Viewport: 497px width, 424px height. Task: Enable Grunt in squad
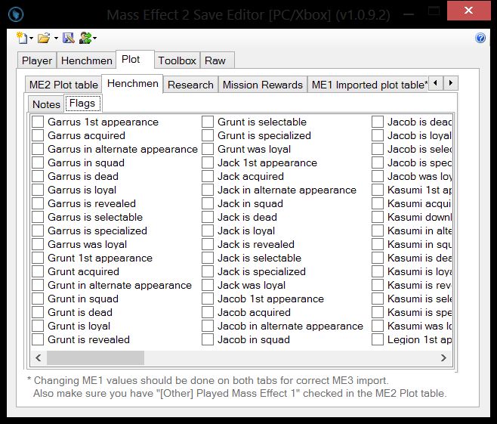(38, 299)
